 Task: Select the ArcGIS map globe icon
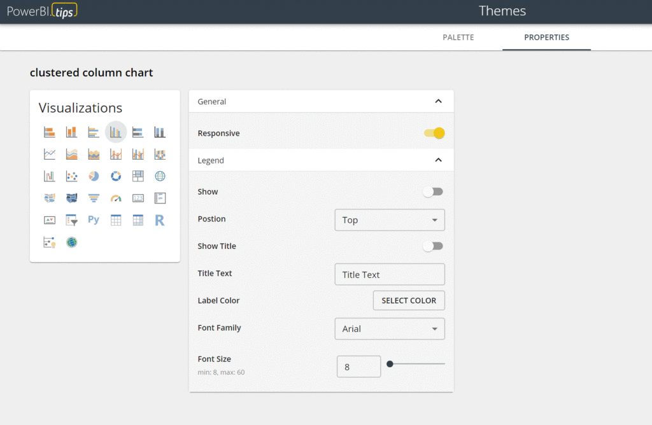(x=71, y=242)
